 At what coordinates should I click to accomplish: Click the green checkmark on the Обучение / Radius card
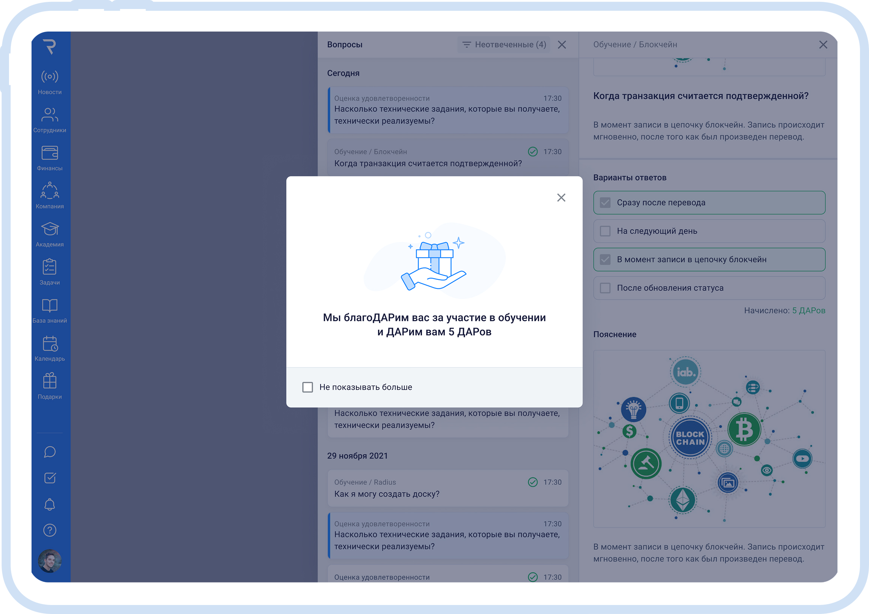click(x=533, y=482)
